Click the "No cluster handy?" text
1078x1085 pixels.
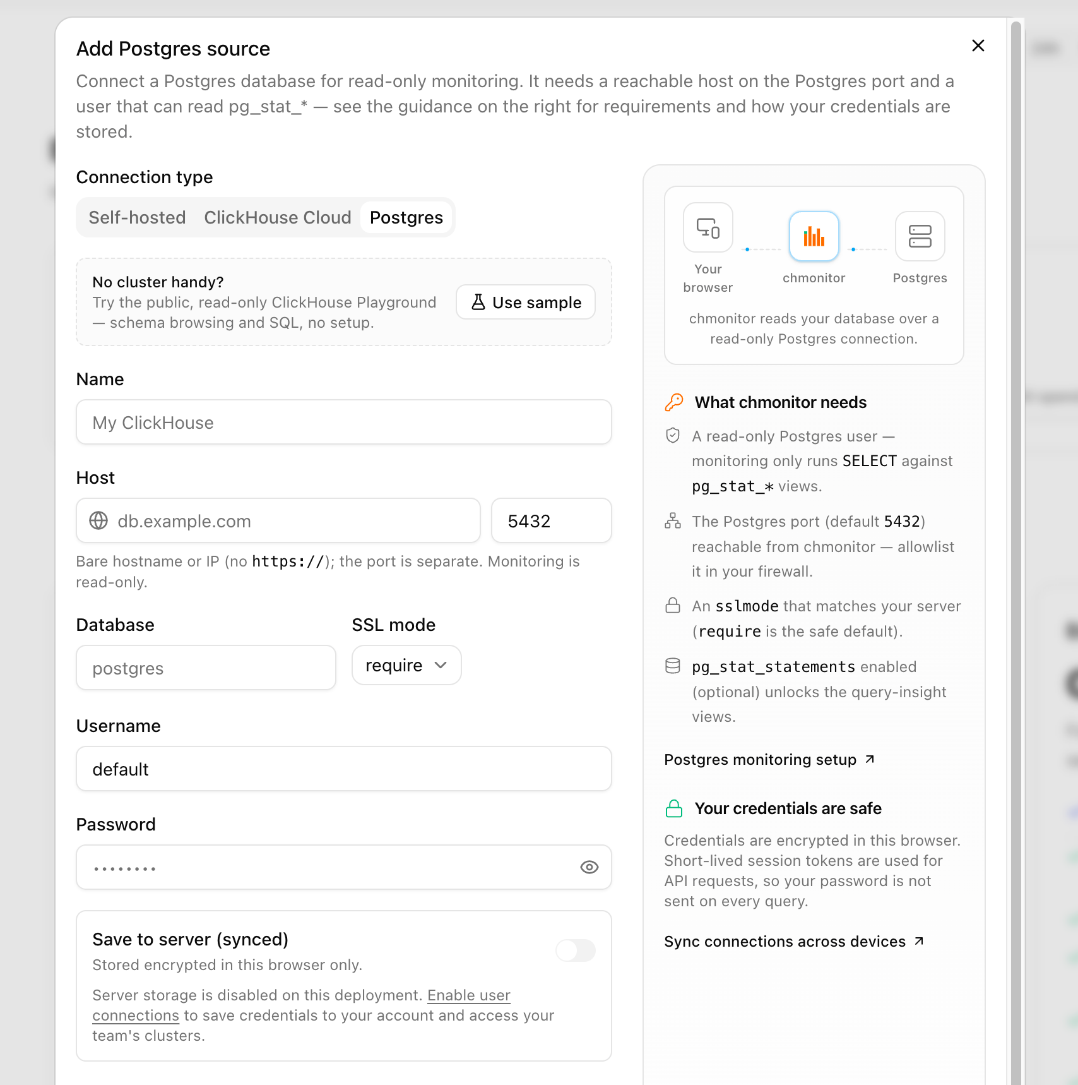[x=158, y=282]
